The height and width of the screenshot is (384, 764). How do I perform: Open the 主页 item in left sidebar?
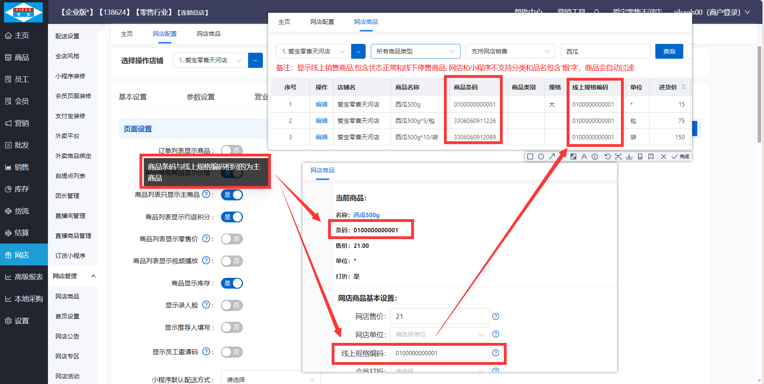tap(17, 36)
